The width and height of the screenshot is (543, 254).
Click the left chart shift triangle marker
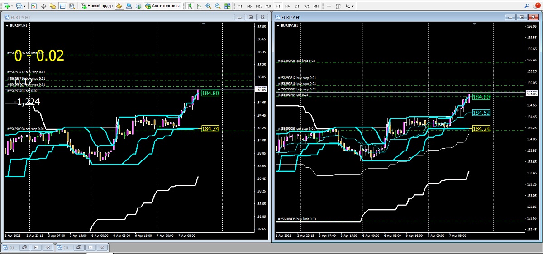pos(205,23)
